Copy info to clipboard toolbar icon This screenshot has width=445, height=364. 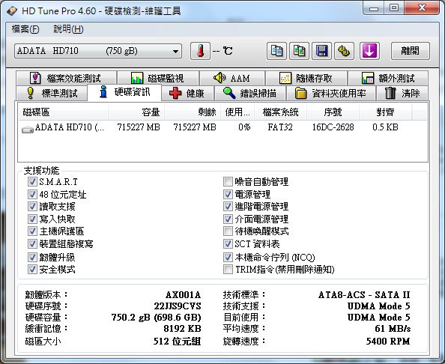click(276, 51)
